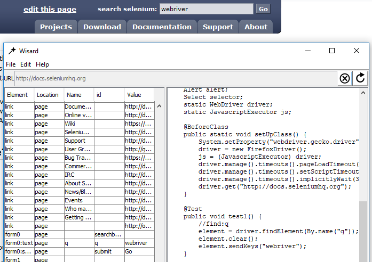Image resolution: width=372 pixels, height=262 pixels.
Task: Click the code pane vertical scrollbar thumb
Action: [x=363, y=232]
